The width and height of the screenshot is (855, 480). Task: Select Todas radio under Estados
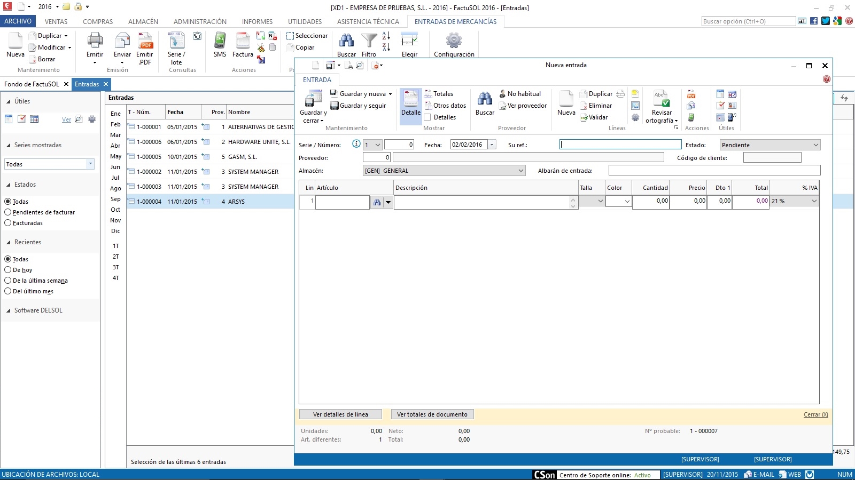click(8, 202)
